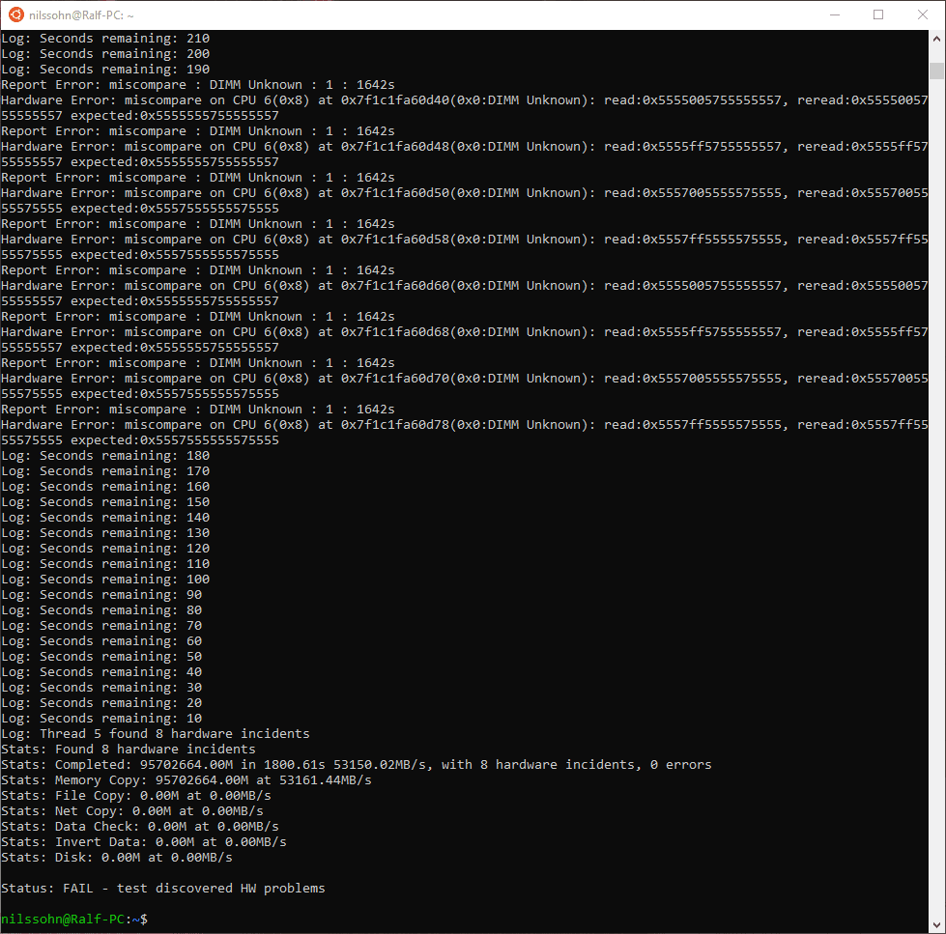
Task: Click the Ubuntu icon in title bar
Action: pyautogui.click(x=16, y=15)
